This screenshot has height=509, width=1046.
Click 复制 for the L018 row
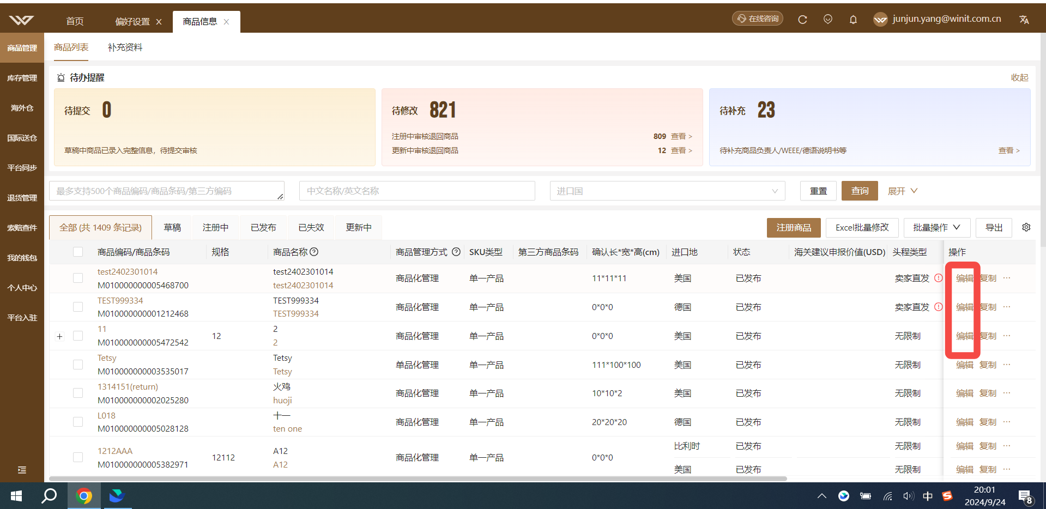(988, 422)
